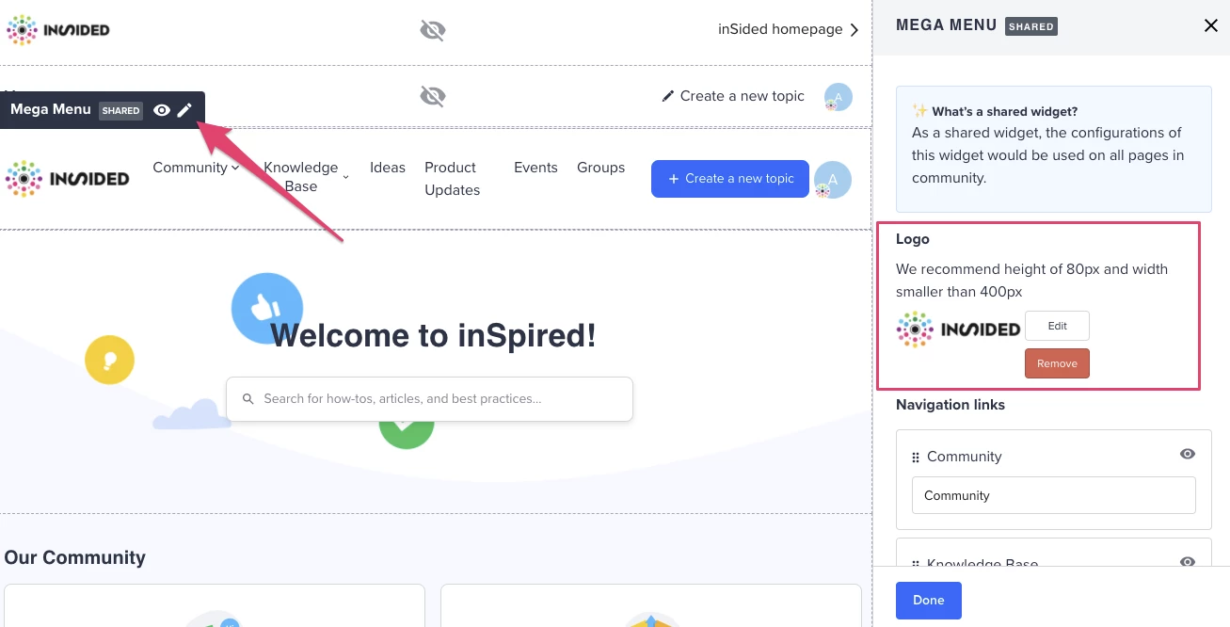Click the user avatar in the navigation bar
This screenshot has width=1230, height=627.
coord(832,179)
